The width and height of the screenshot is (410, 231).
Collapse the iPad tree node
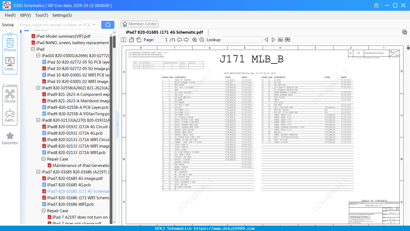tap(33, 49)
